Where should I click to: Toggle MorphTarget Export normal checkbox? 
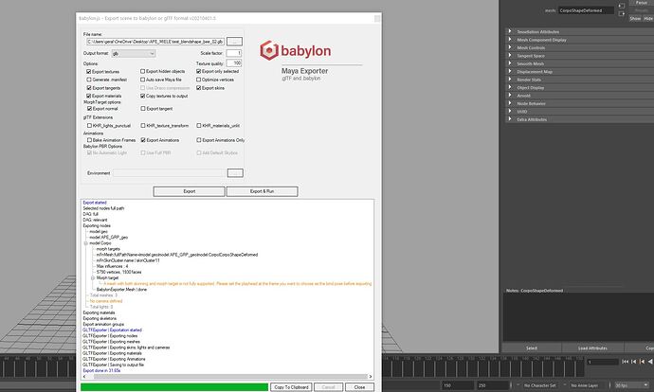tap(89, 109)
